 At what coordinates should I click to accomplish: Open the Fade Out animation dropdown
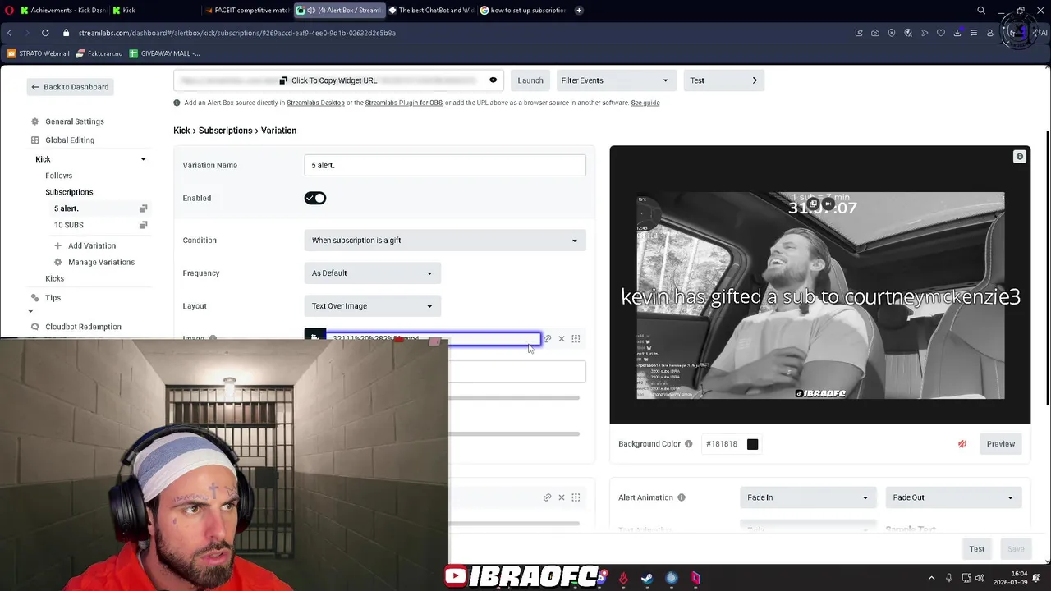[952, 497]
